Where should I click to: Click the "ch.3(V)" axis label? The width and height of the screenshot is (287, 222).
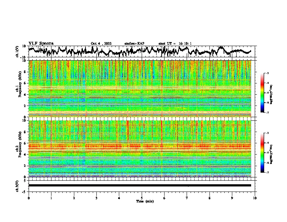[17, 186]
